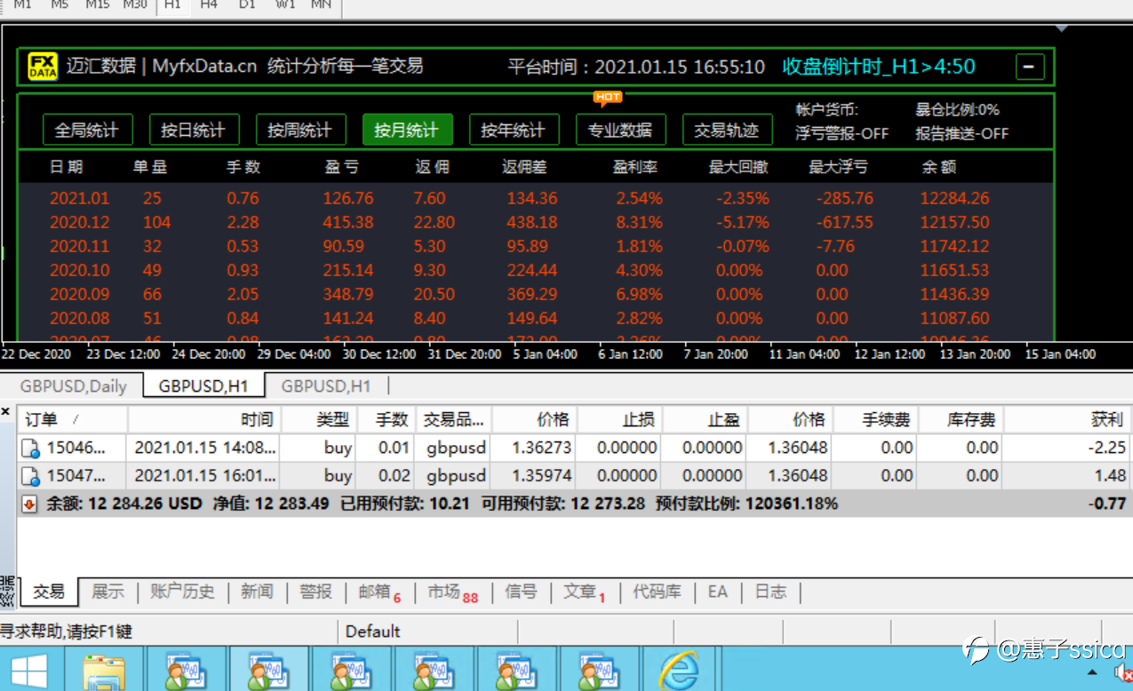Open File Explorer from the taskbar
The height and width of the screenshot is (691, 1133).
(103, 670)
